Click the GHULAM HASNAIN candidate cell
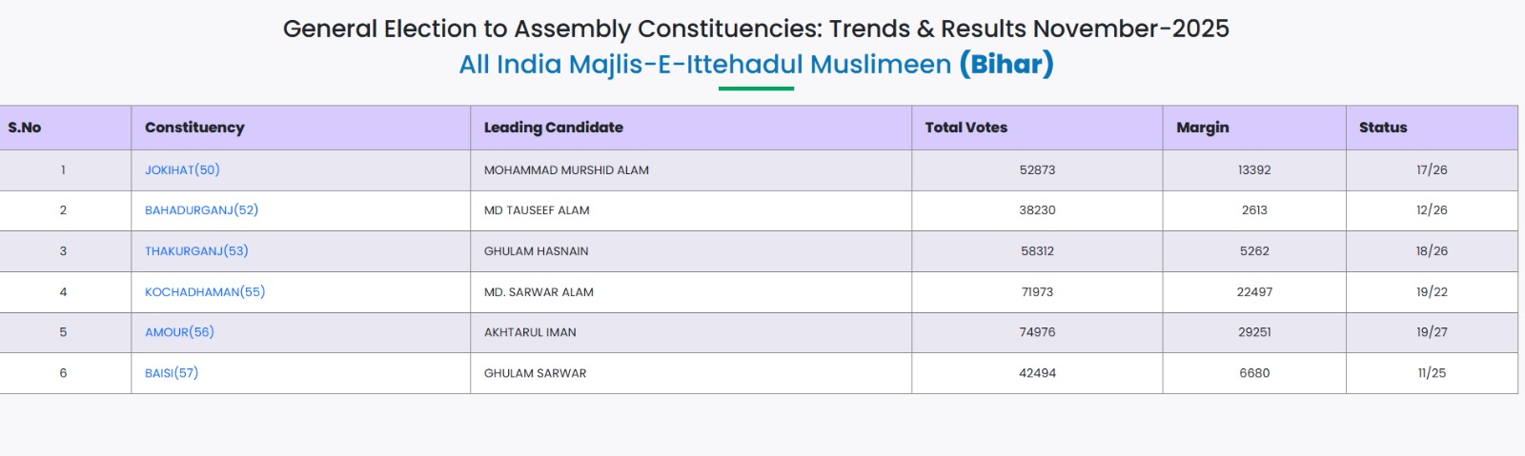This screenshot has width=1525, height=456. [x=537, y=251]
